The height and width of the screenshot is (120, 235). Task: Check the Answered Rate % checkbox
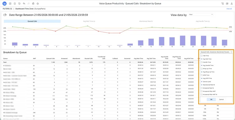(x=202, y=88)
